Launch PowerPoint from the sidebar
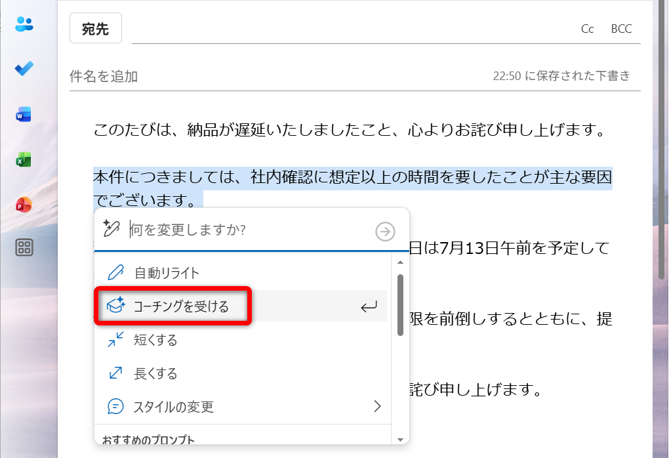The width and height of the screenshot is (669, 458). tap(24, 205)
